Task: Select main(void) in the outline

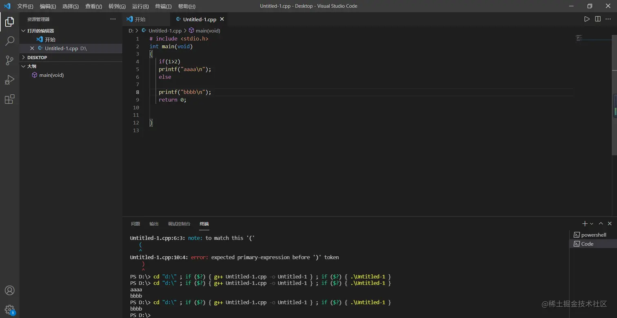Action: (51, 75)
